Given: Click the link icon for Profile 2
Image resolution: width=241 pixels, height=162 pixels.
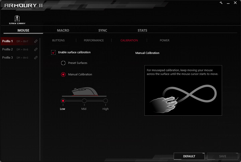Looking at the screenshot, I should (36, 49).
